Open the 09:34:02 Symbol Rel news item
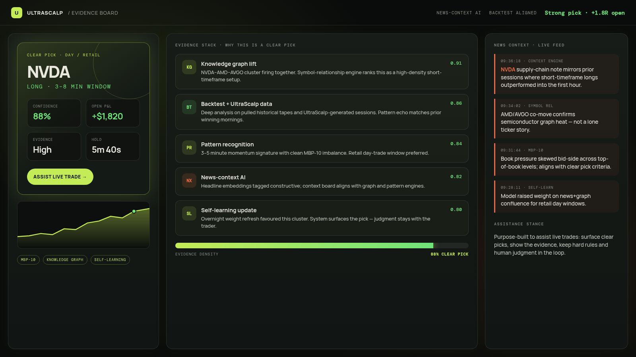636x357 pixels. click(x=556, y=119)
